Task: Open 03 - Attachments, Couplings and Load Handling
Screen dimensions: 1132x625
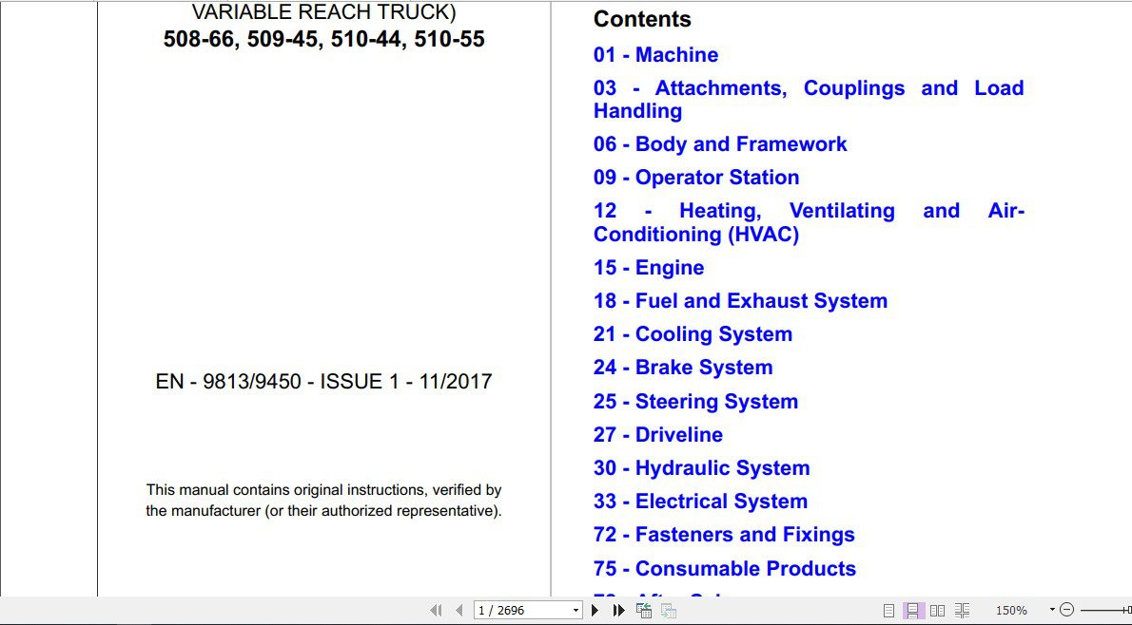Action: click(x=809, y=100)
